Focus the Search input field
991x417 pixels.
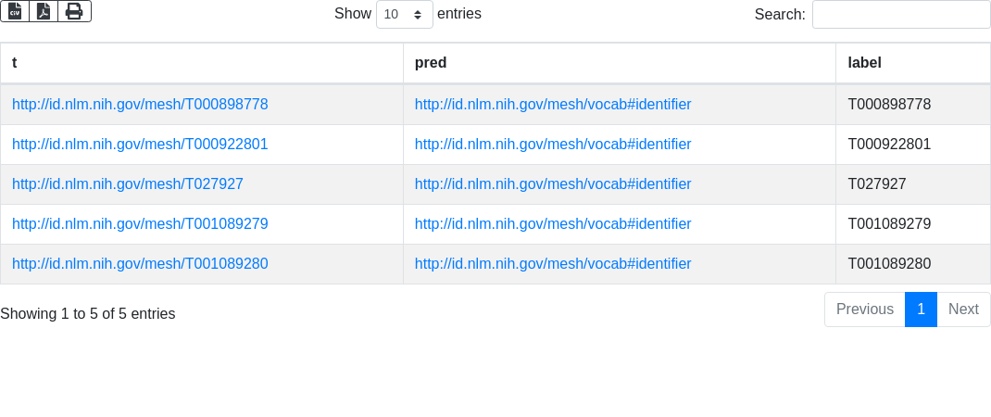point(901,14)
